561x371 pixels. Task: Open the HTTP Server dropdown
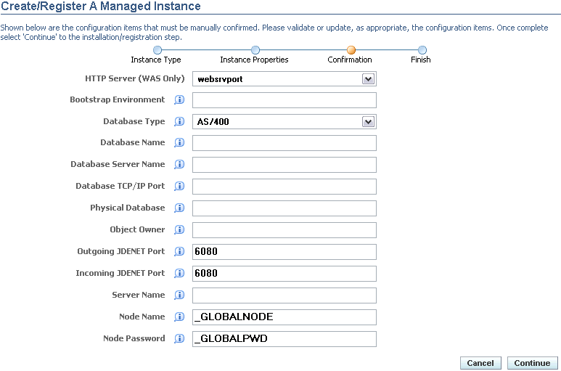pyautogui.click(x=368, y=79)
